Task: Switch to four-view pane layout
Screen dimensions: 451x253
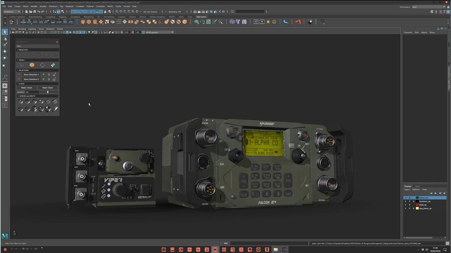Action: [x=5, y=92]
